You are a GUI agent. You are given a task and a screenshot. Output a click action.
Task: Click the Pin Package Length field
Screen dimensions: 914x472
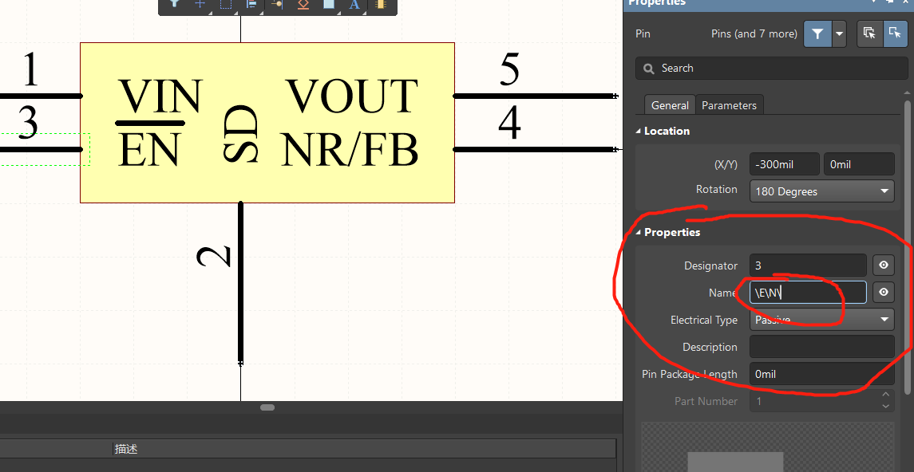tap(822, 374)
